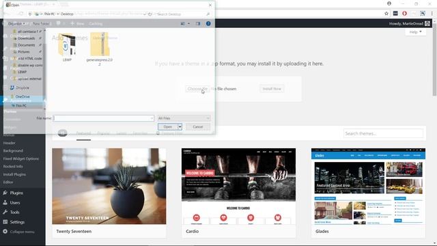The width and height of the screenshot is (437, 246).
Task: Close the Open file dialog
Action: tap(210, 5)
